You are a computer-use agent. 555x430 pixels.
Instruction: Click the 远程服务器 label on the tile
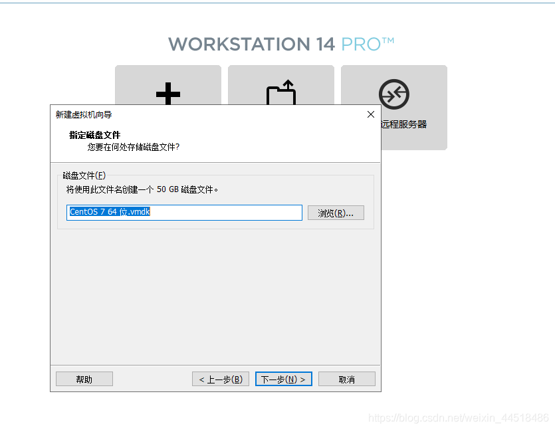[404, 124]
